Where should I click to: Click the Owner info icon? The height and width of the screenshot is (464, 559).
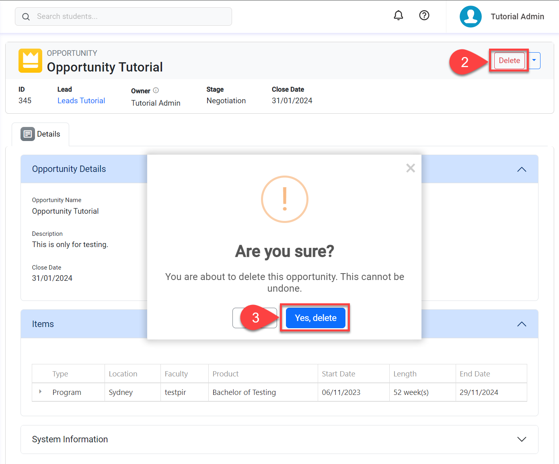pos(156,90)
